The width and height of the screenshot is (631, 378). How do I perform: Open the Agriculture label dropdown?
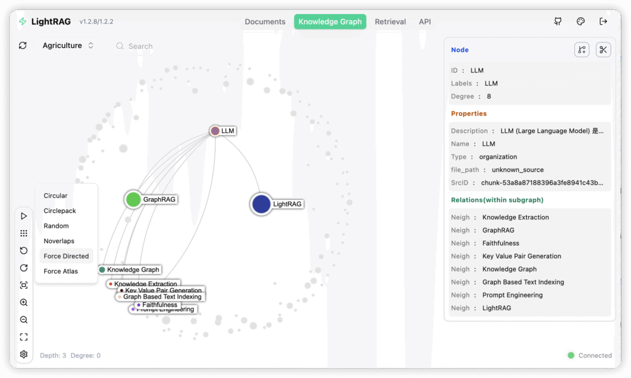[68, 46]
